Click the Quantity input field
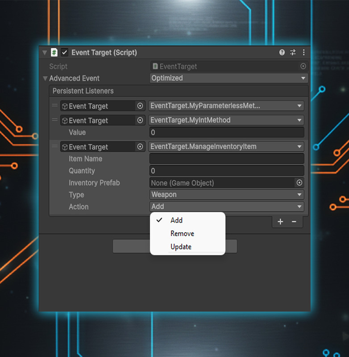The width and height of the screenshot is (349, 357). (227, 171)
